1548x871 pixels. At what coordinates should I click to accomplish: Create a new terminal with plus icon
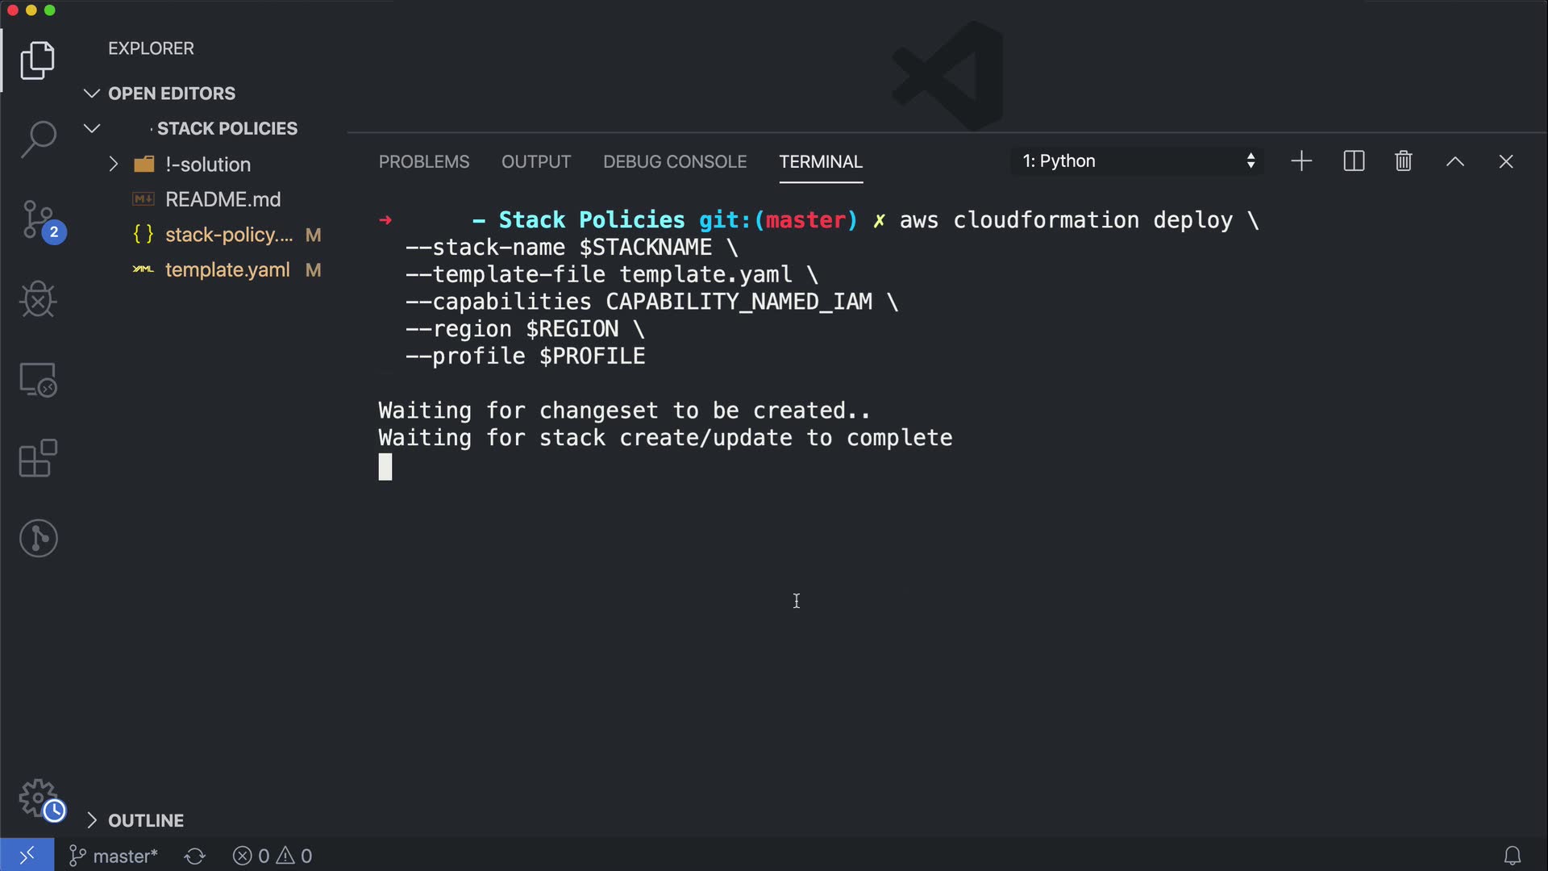coord(1301,161)
